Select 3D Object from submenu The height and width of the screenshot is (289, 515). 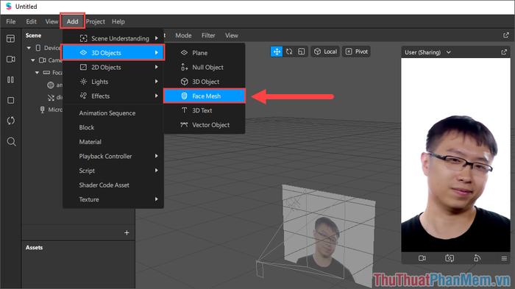point(205,82)
